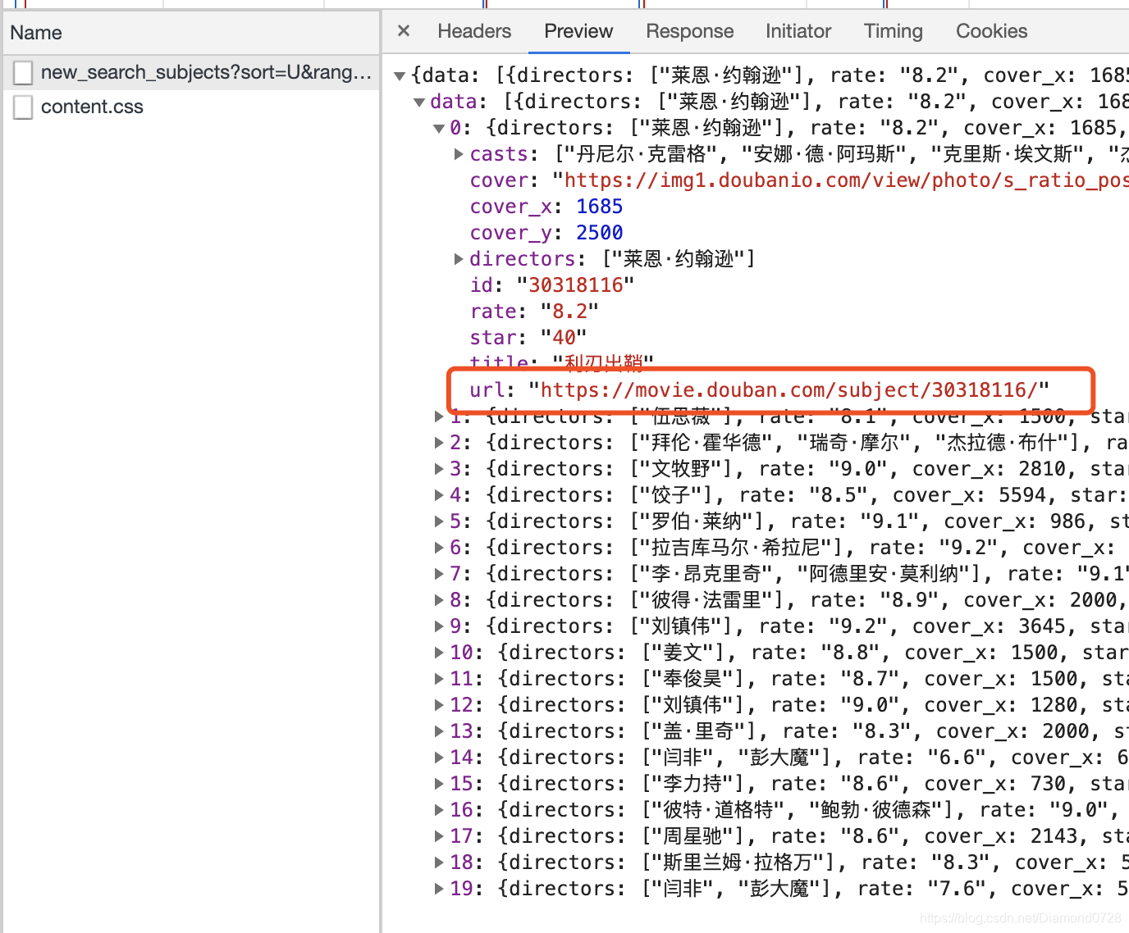This screenshot has width=1129, height=933.
Task: Switch to the Headers tab
Action: 474,31
